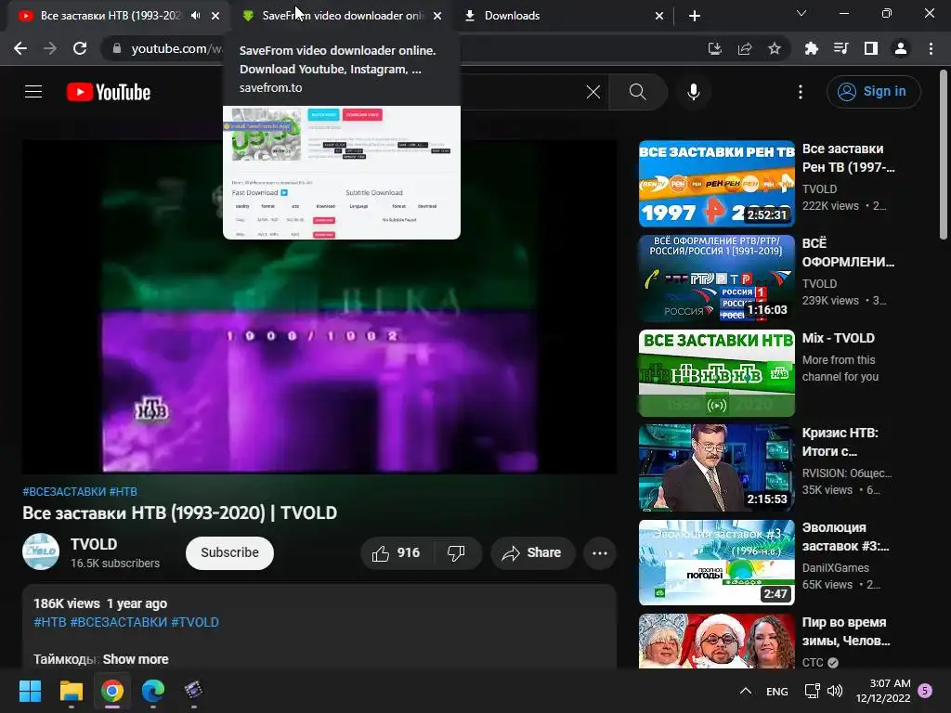Open Пир во время зимы video title
Screen dimensions: 951x713
pos(845,631)
